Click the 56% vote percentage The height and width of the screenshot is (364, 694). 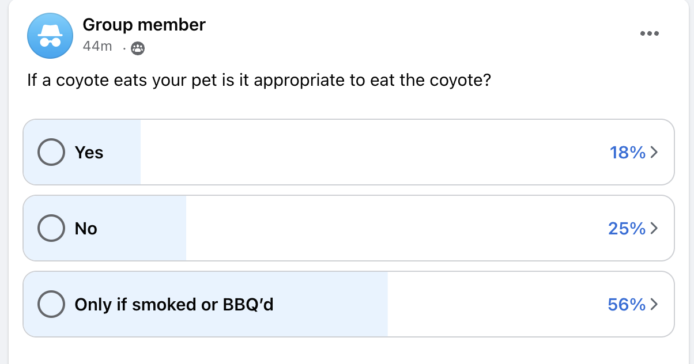627,304
